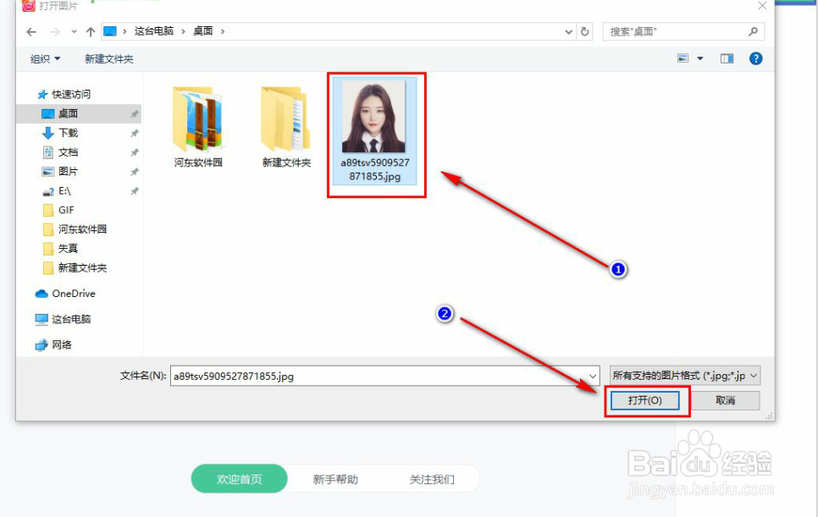Screen dimensions: 818x517
Task: Unpin 下载 from quick access
Action: (x=133, y=133)
